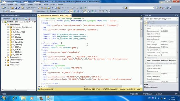180x101 pixels.
Task: Expand the PS_GameData database node
Action: (x=8, y=40)
